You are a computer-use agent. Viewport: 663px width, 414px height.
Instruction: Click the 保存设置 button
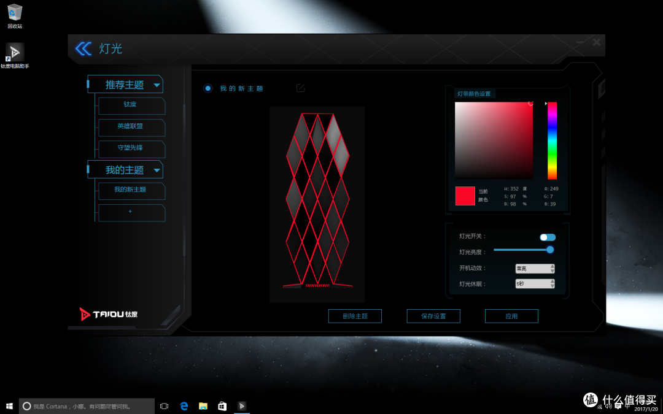[x=433, y=316]
